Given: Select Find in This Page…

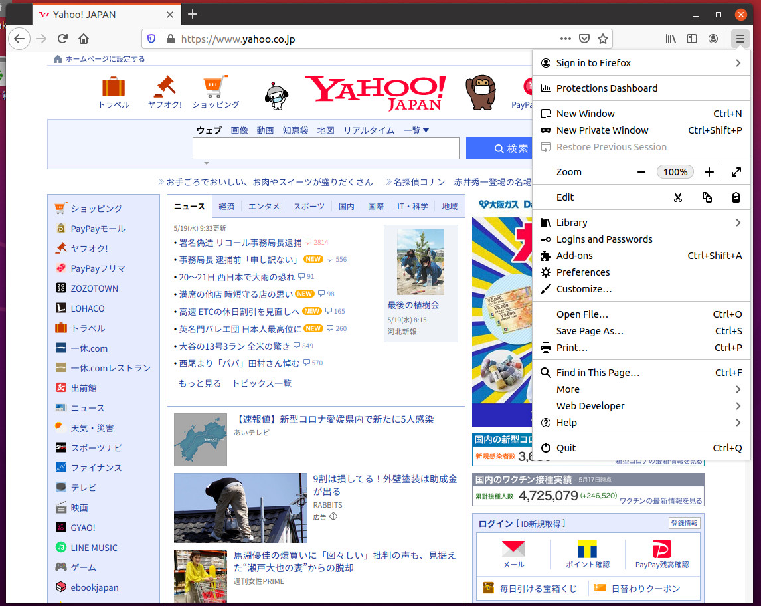Looking at the screenshot, I should click(641, 373).
